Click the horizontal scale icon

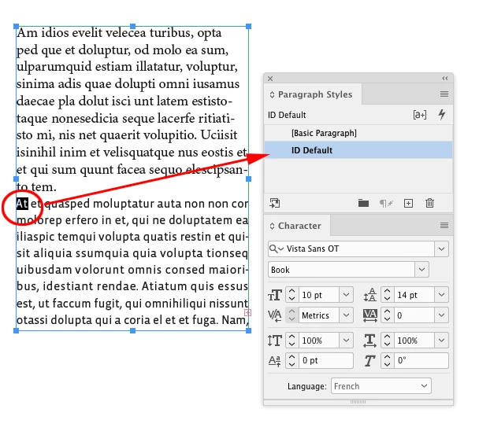click(369, 341)
